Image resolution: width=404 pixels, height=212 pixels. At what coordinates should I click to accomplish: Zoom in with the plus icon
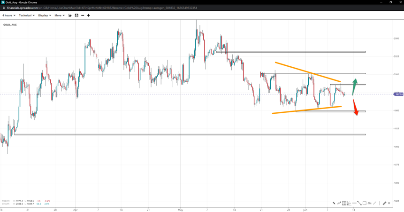[x=89, y=16]
